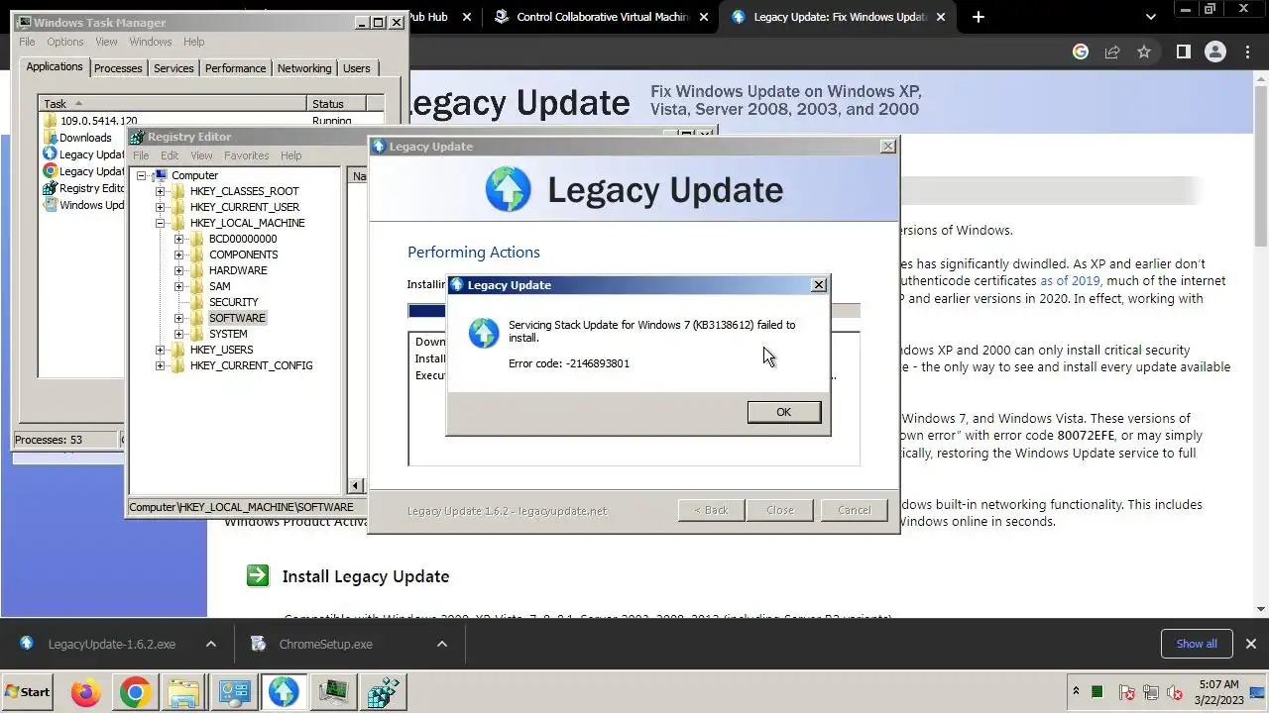Switch to Task Manager Users tab
The width and height of the screenshot is (1269, 713).
click(356, 68)
